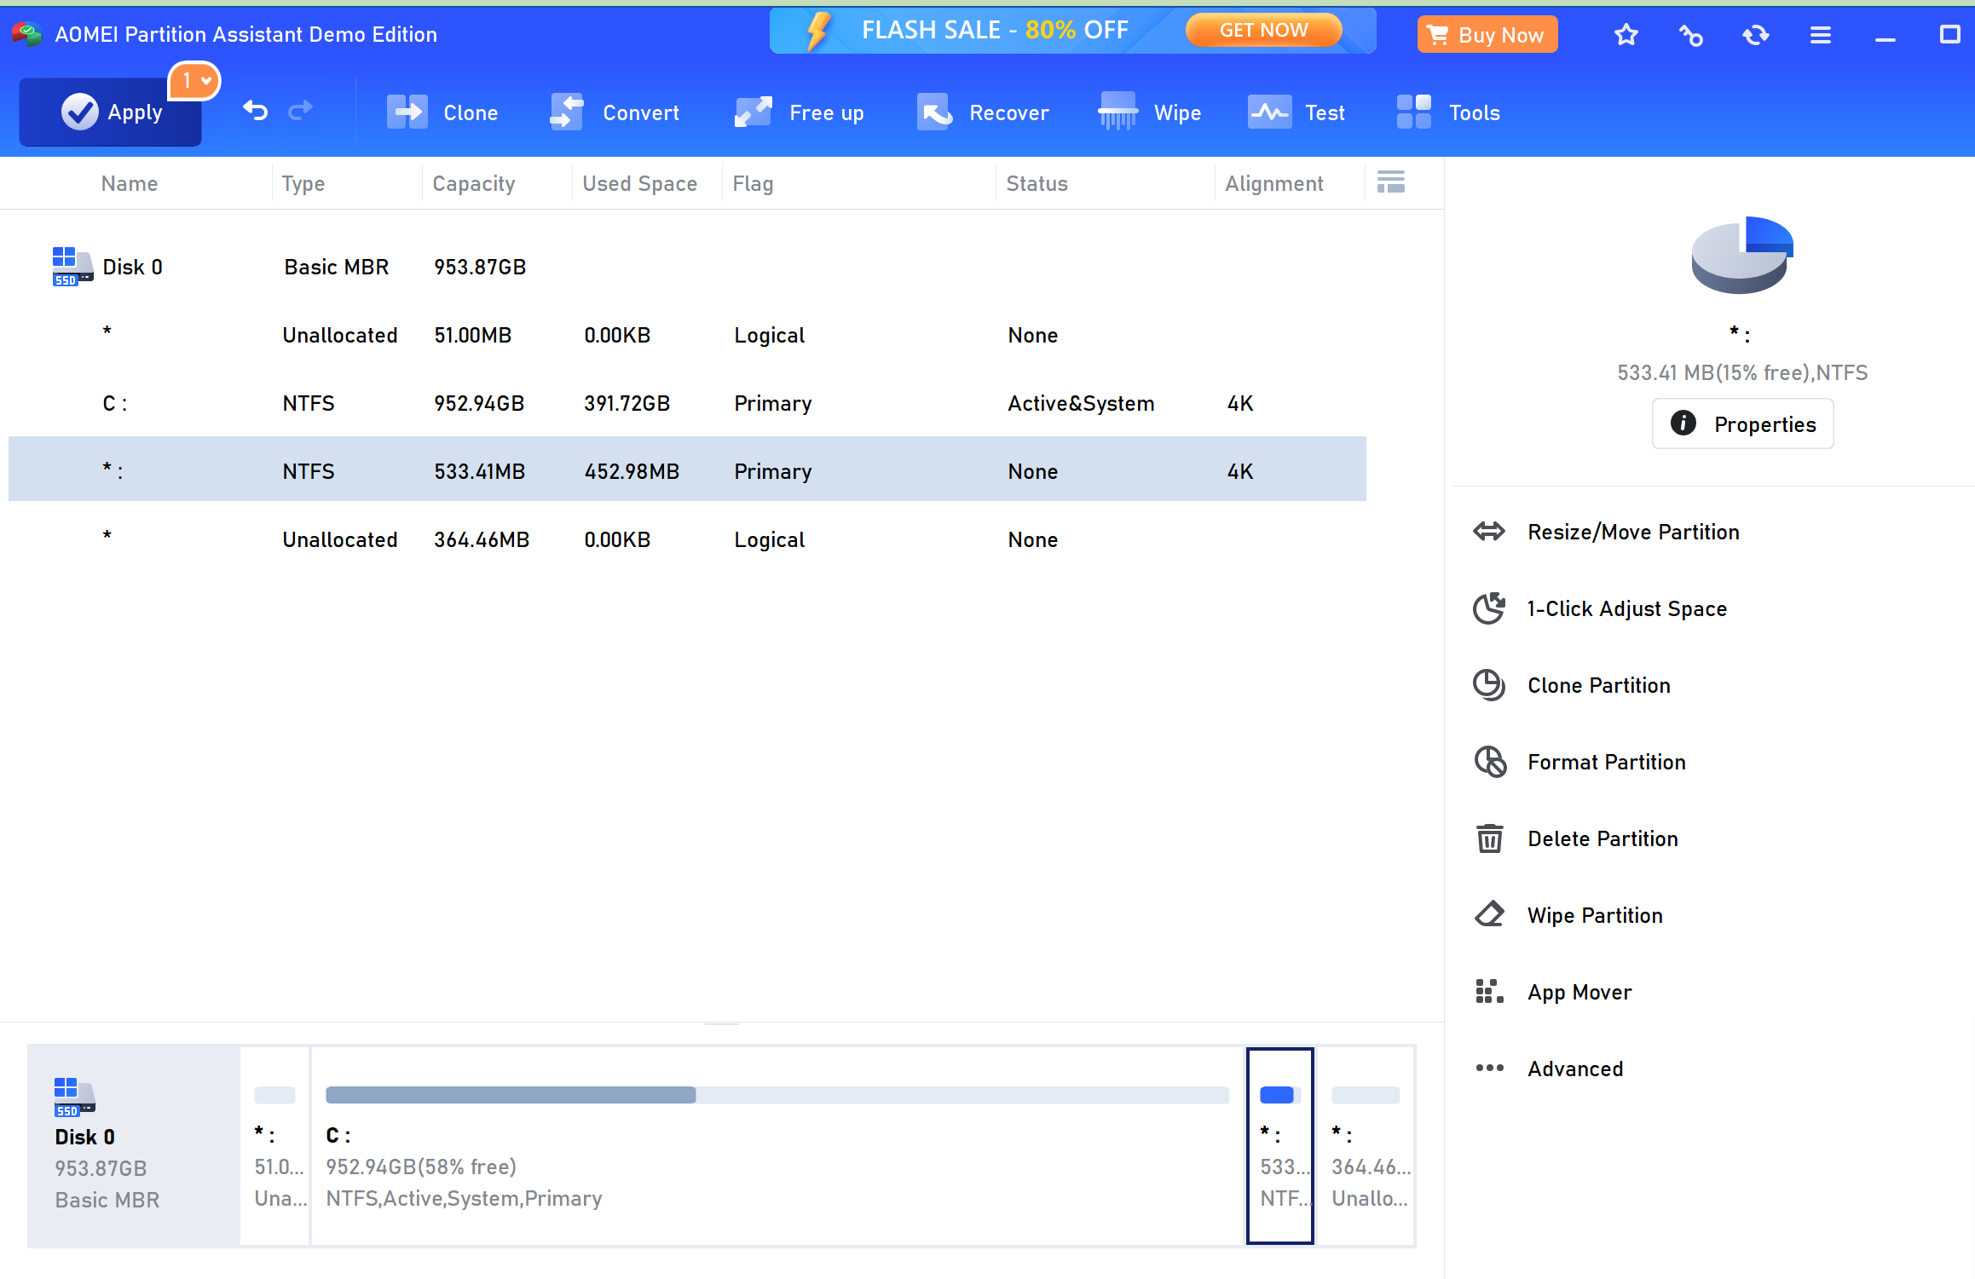Screen dimensions: 1975x1279
Task: Click the Alignment column header
Action: click(1273, 183)
